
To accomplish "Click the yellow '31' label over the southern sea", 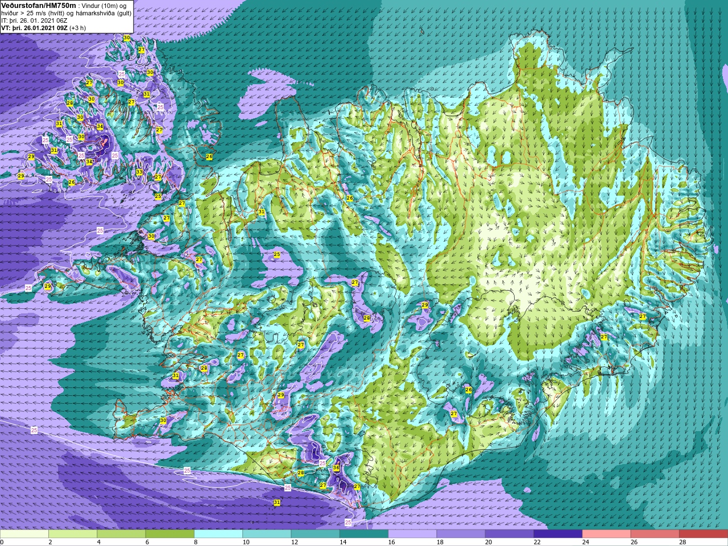I will coord(277,502).
